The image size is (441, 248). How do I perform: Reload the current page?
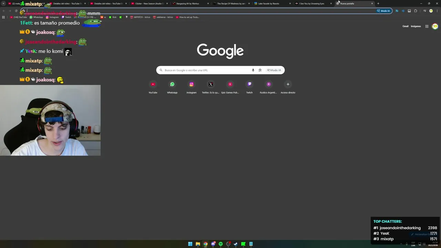click(16, 11)
